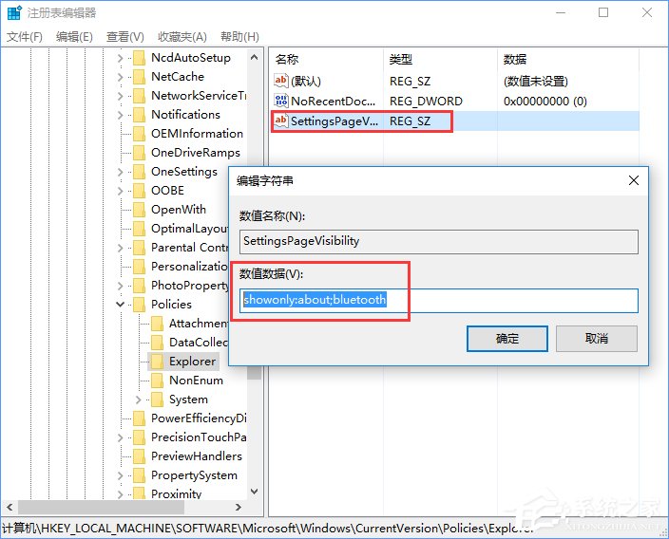Confirm the string edit with 确定
Image resolution: width=669 pixels, height=539 pixels.
coord(507,339)
